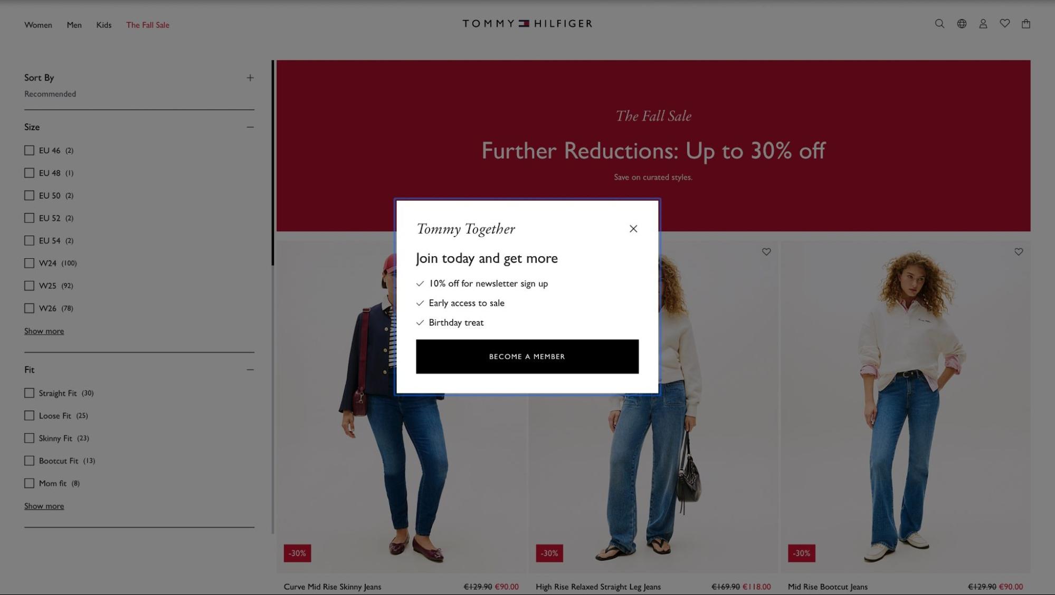Open the search magnifier icon
The height and width of the screenshot is (595, 1055).
pos(939,24)
